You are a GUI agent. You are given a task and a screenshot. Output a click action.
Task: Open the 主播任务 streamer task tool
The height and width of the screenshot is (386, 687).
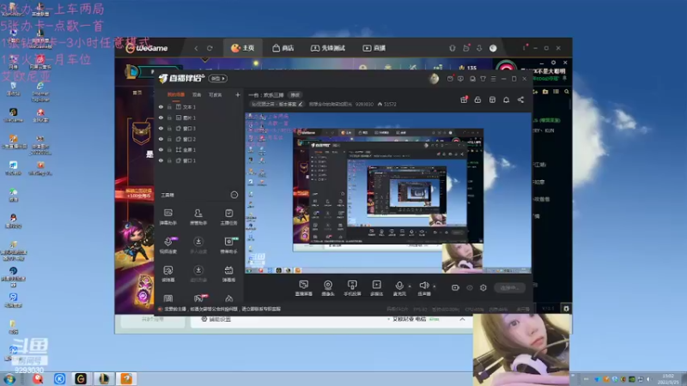(x=228, y=217)
